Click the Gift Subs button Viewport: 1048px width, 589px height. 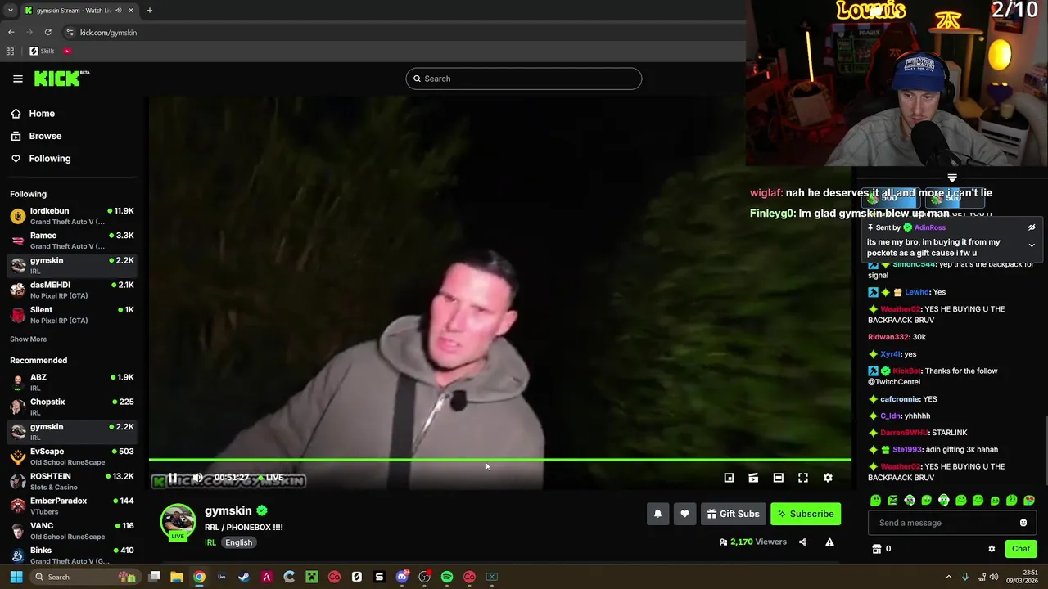click(x=734, y=514)
